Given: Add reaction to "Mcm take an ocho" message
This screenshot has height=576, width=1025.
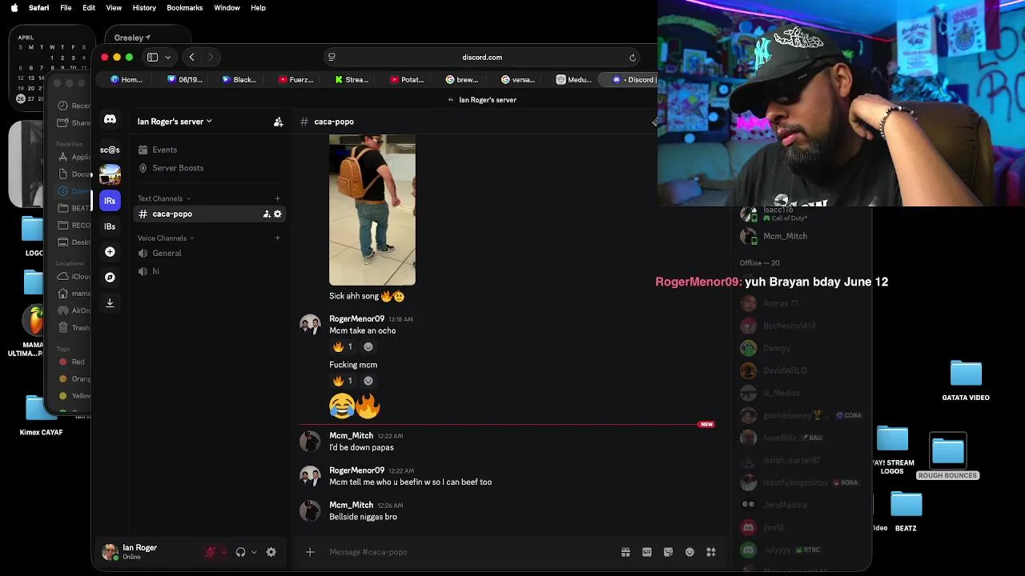Looking at the screenshot, I should [x=368, y=346].
